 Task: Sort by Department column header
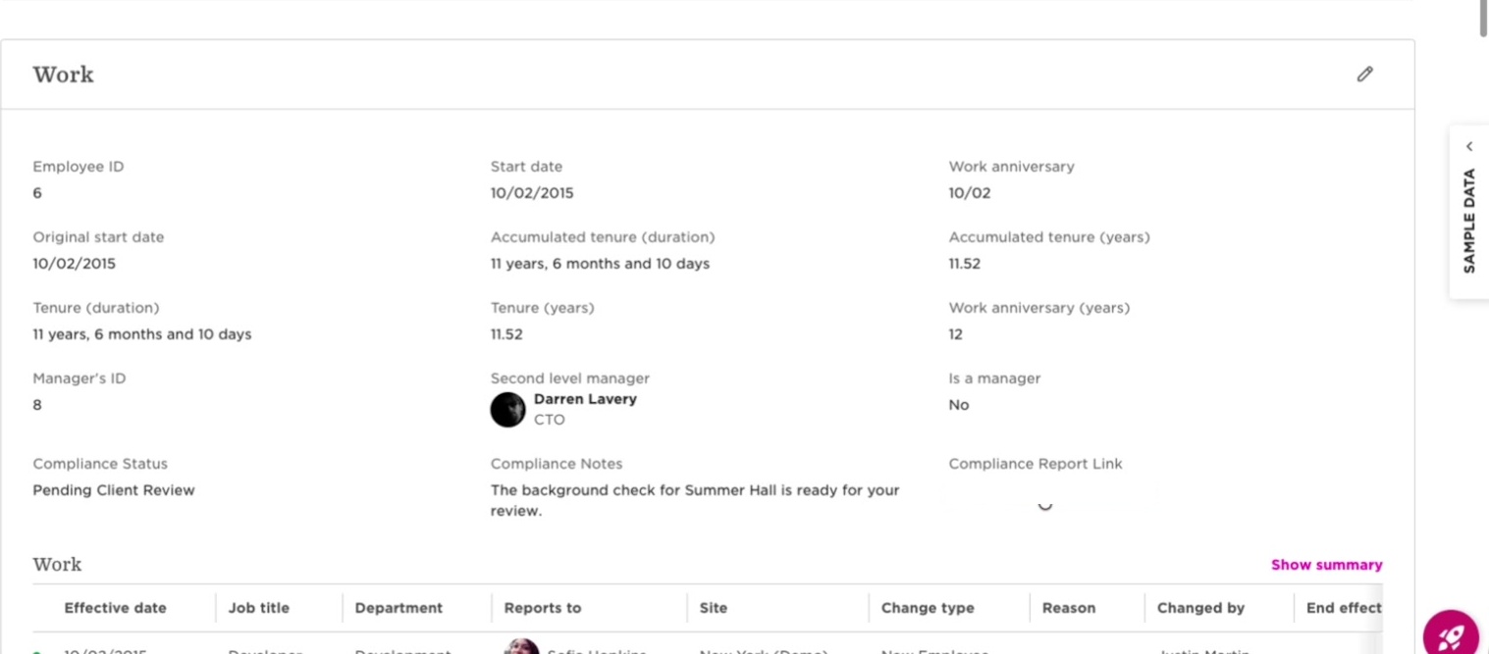[x=399, y=608]
